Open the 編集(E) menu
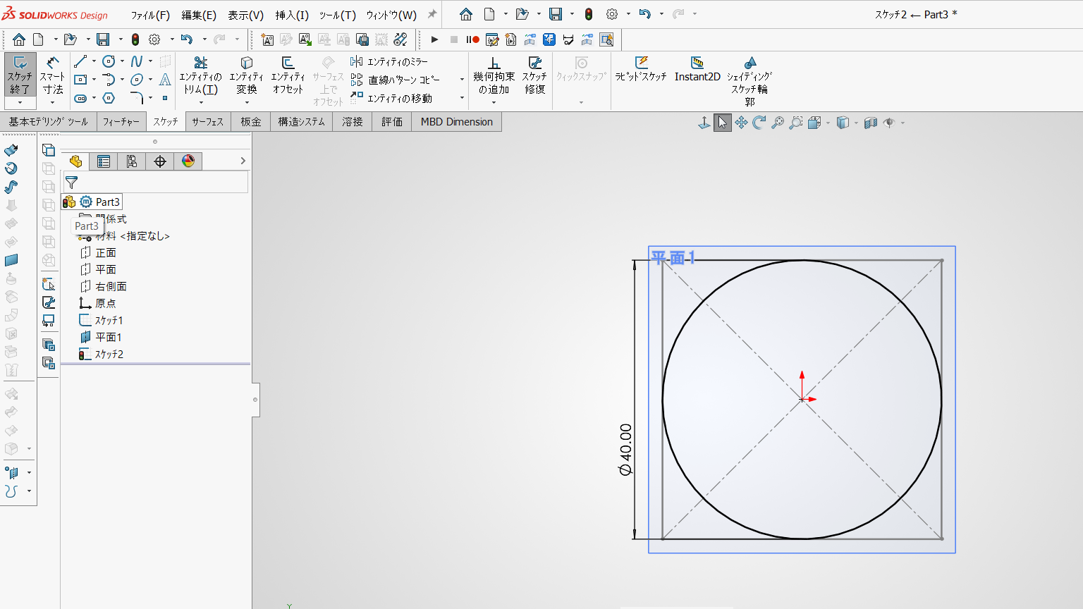The height and width of the screenshot is (609, 1083). pos(199,15)
